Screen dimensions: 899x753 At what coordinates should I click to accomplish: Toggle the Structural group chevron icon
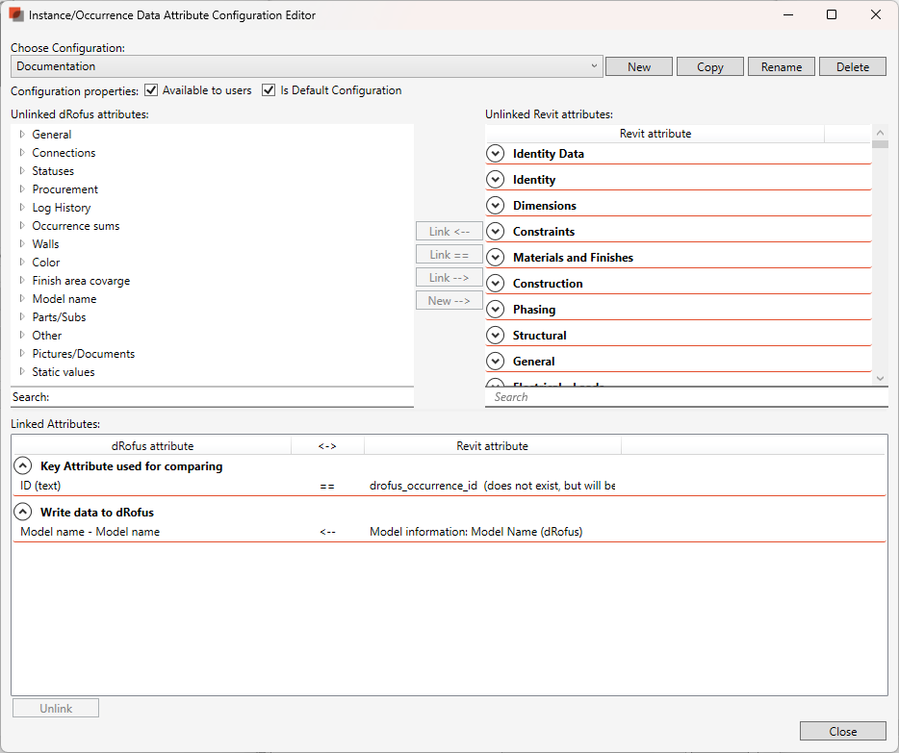[x=496, y=336]
